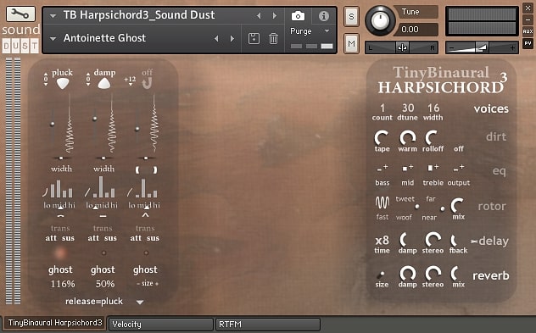Expand the Antoinette Ghost snapshot dropdown
536x333 pixels.
click(53, 39)
